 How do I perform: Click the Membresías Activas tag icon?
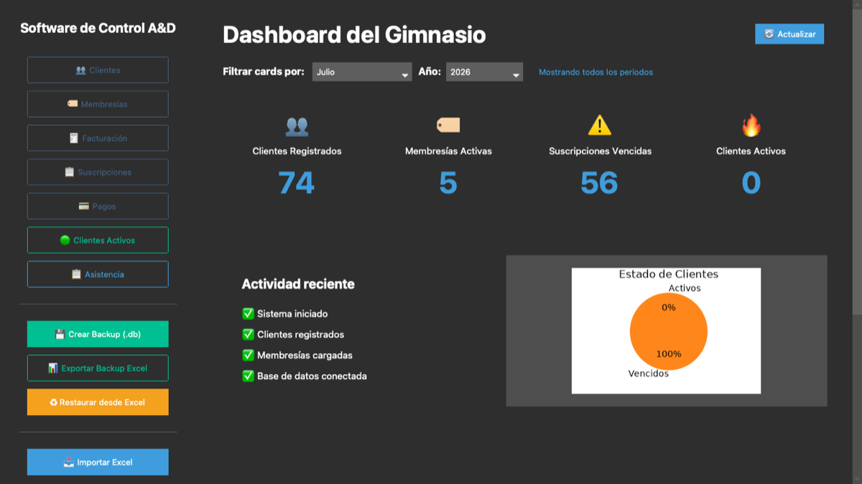click(x=448, y=125)
